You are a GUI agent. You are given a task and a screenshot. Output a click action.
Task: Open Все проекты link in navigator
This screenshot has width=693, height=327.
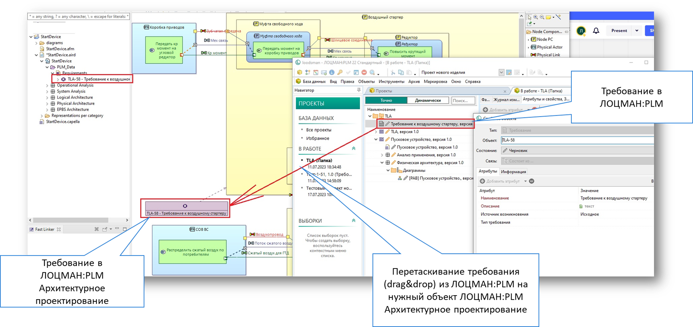click(x=318, y=130)
